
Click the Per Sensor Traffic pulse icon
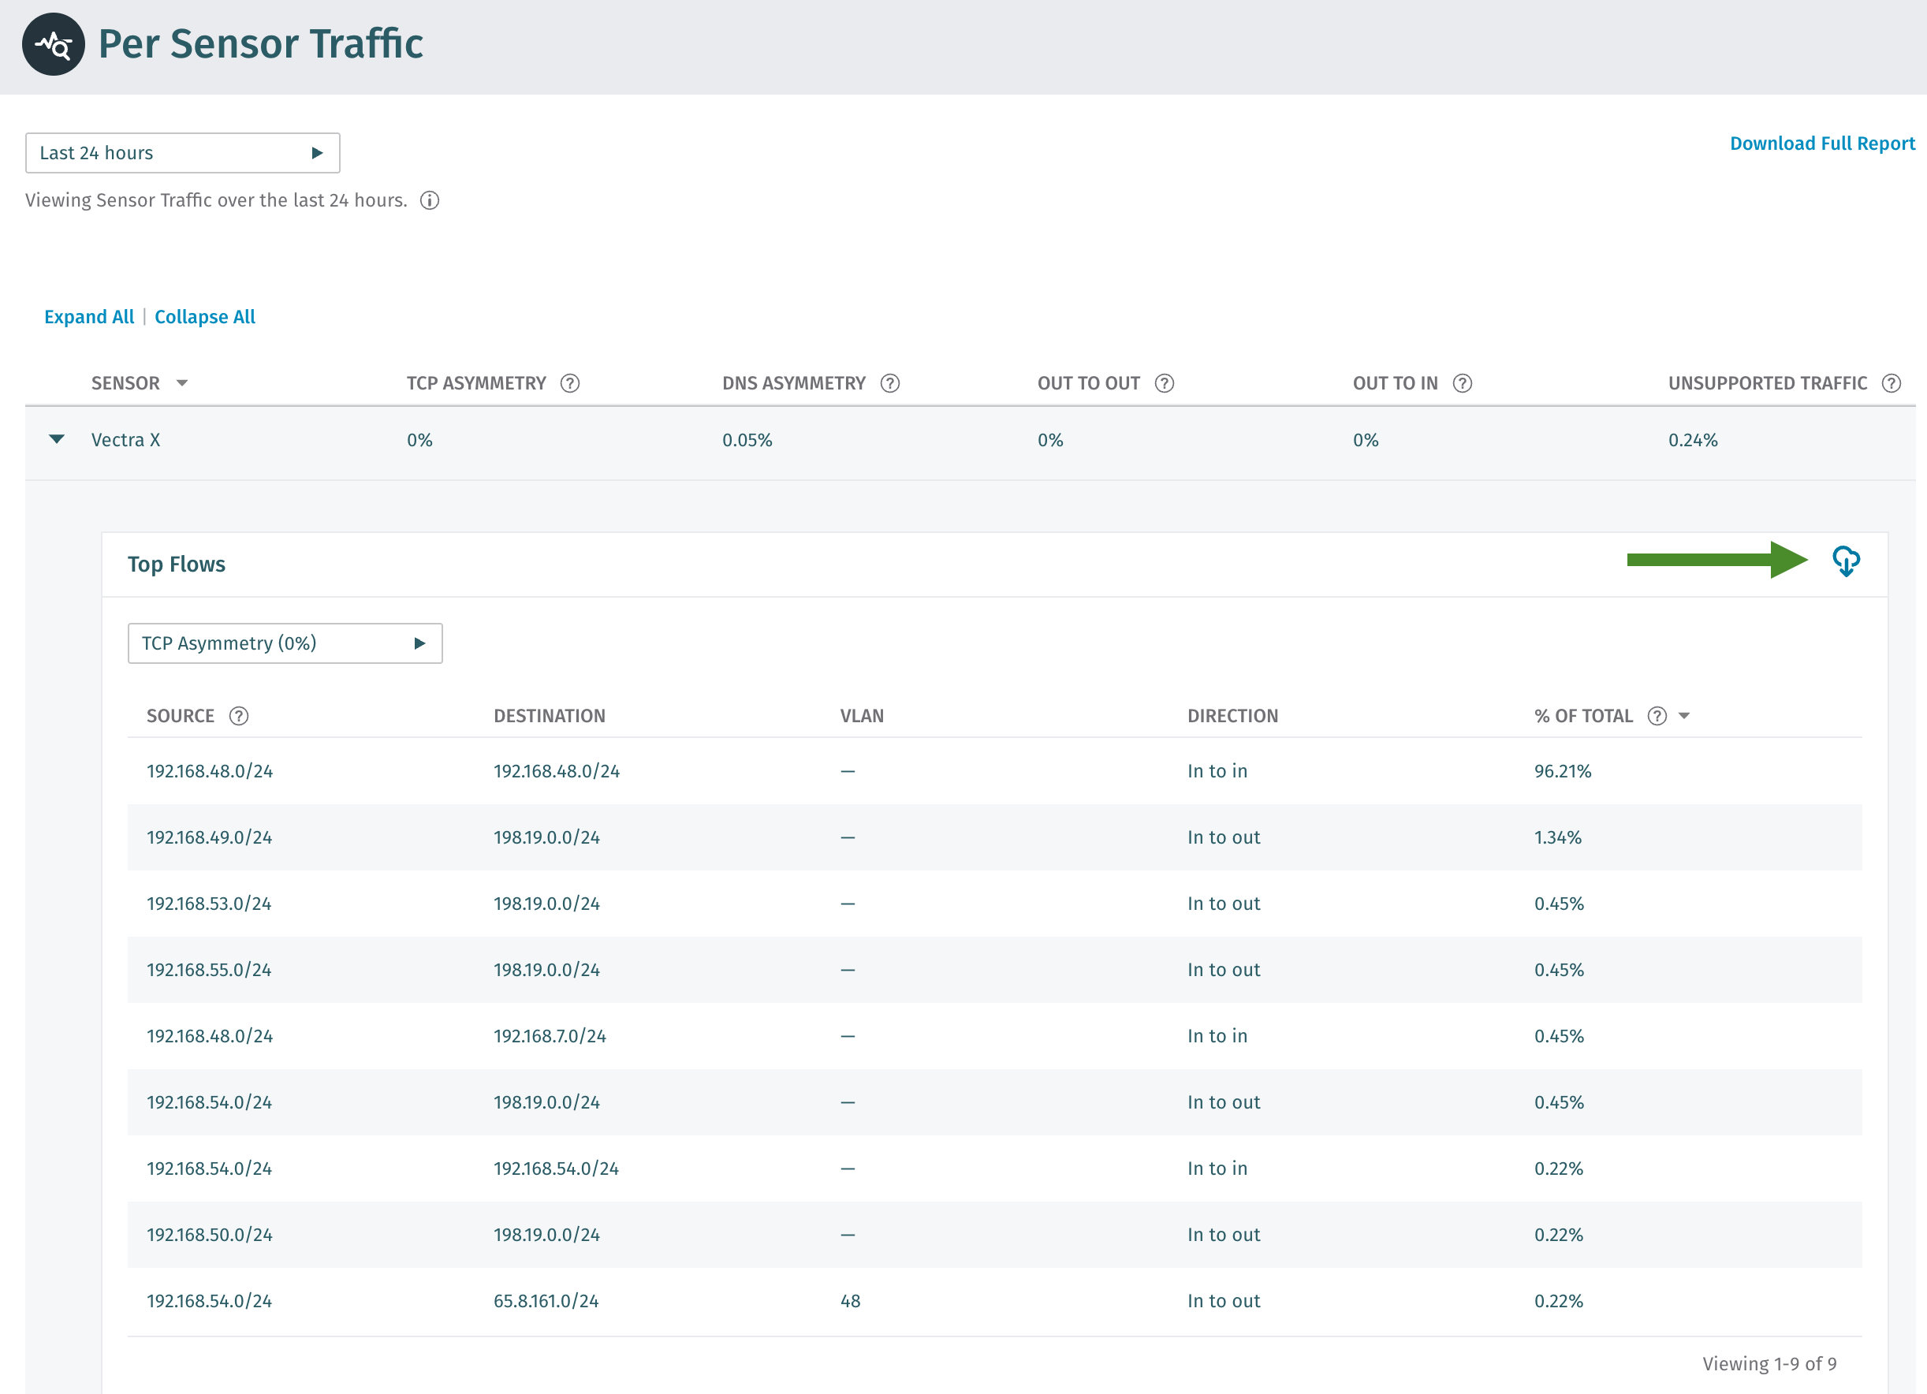coord(53,45)
